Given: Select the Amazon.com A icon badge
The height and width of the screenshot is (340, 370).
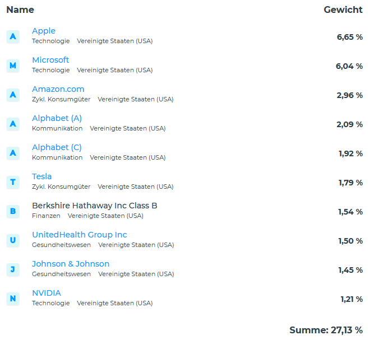Looking at the screenshot, I should 13,95.
